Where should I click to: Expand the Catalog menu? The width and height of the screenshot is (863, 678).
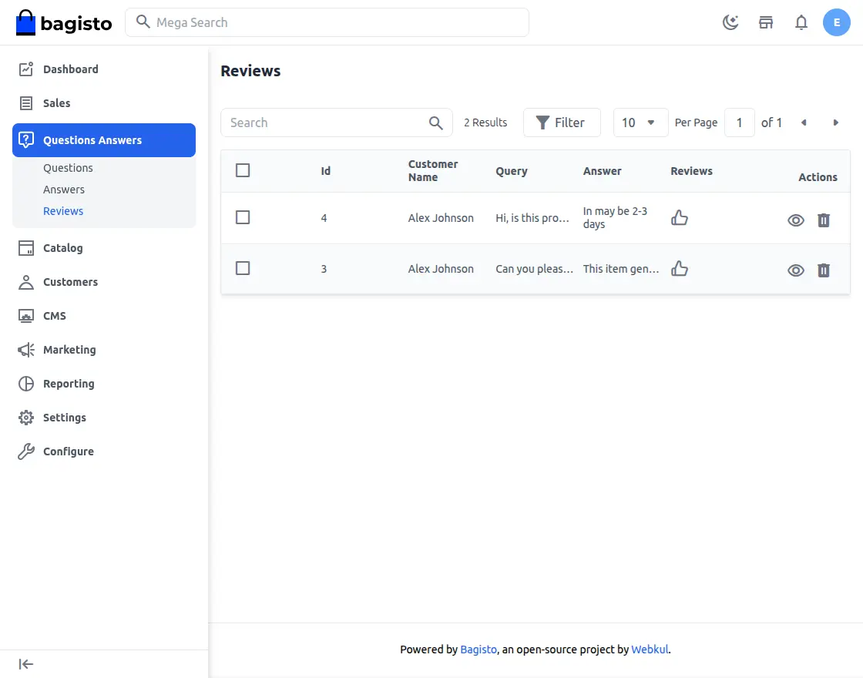point(62,248)
